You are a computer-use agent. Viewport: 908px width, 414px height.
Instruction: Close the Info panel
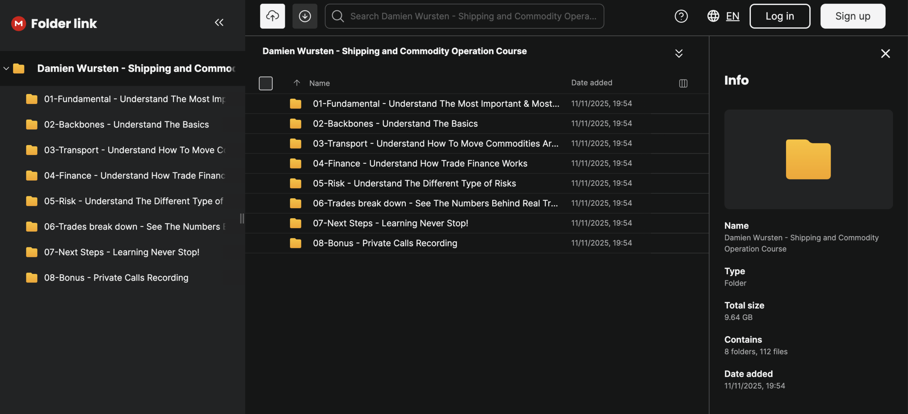(x=885, y=54)
